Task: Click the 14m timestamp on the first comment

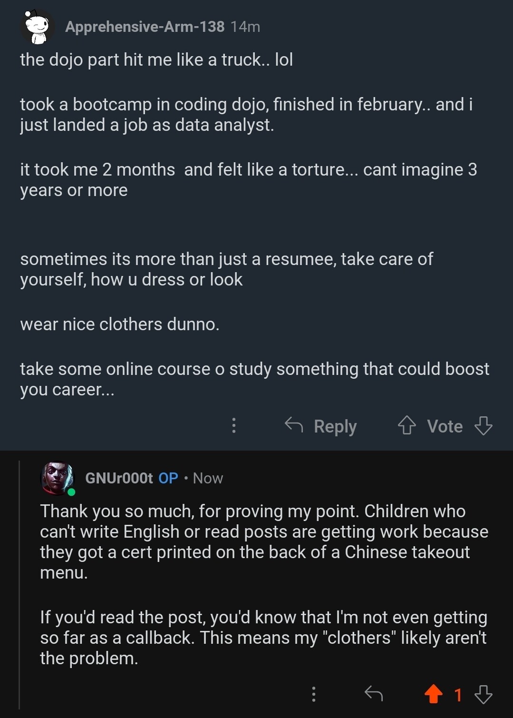Action: click(x=245, y=27)
